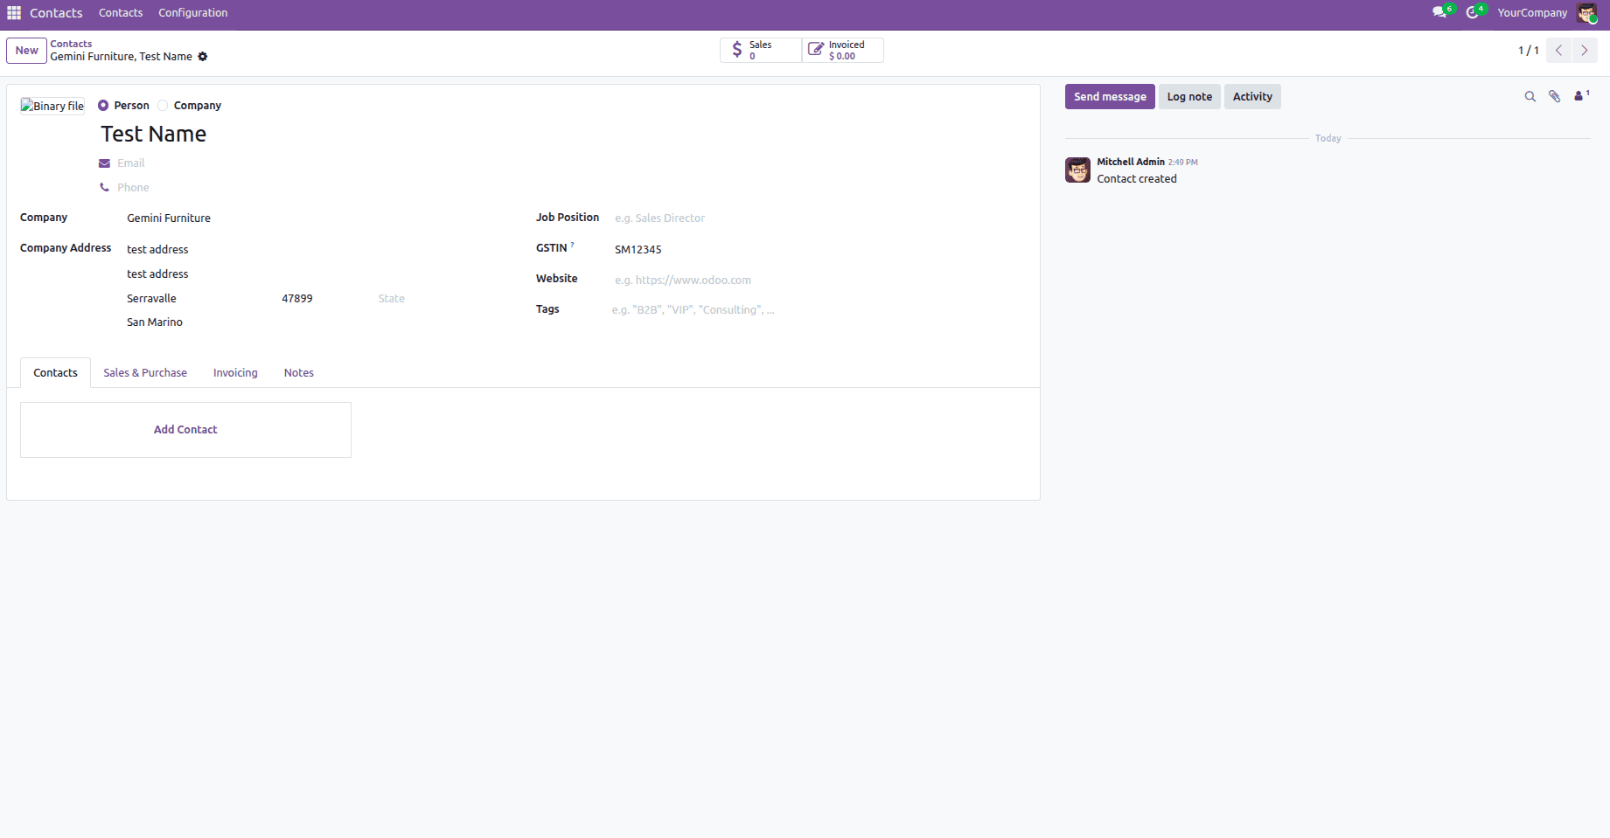Click the Job Position field
The width and height of the screenshot is (1610, 838).
(819, 218)
